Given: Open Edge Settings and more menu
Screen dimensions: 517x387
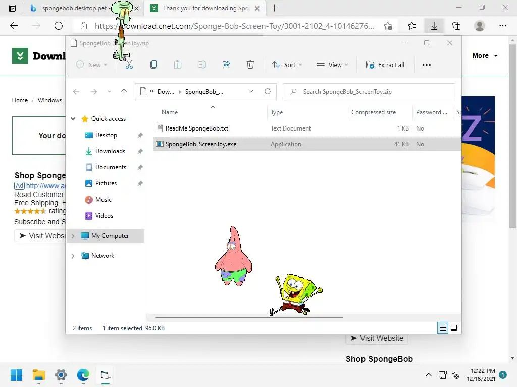Looking at the screenshot, I should (502, 26).
